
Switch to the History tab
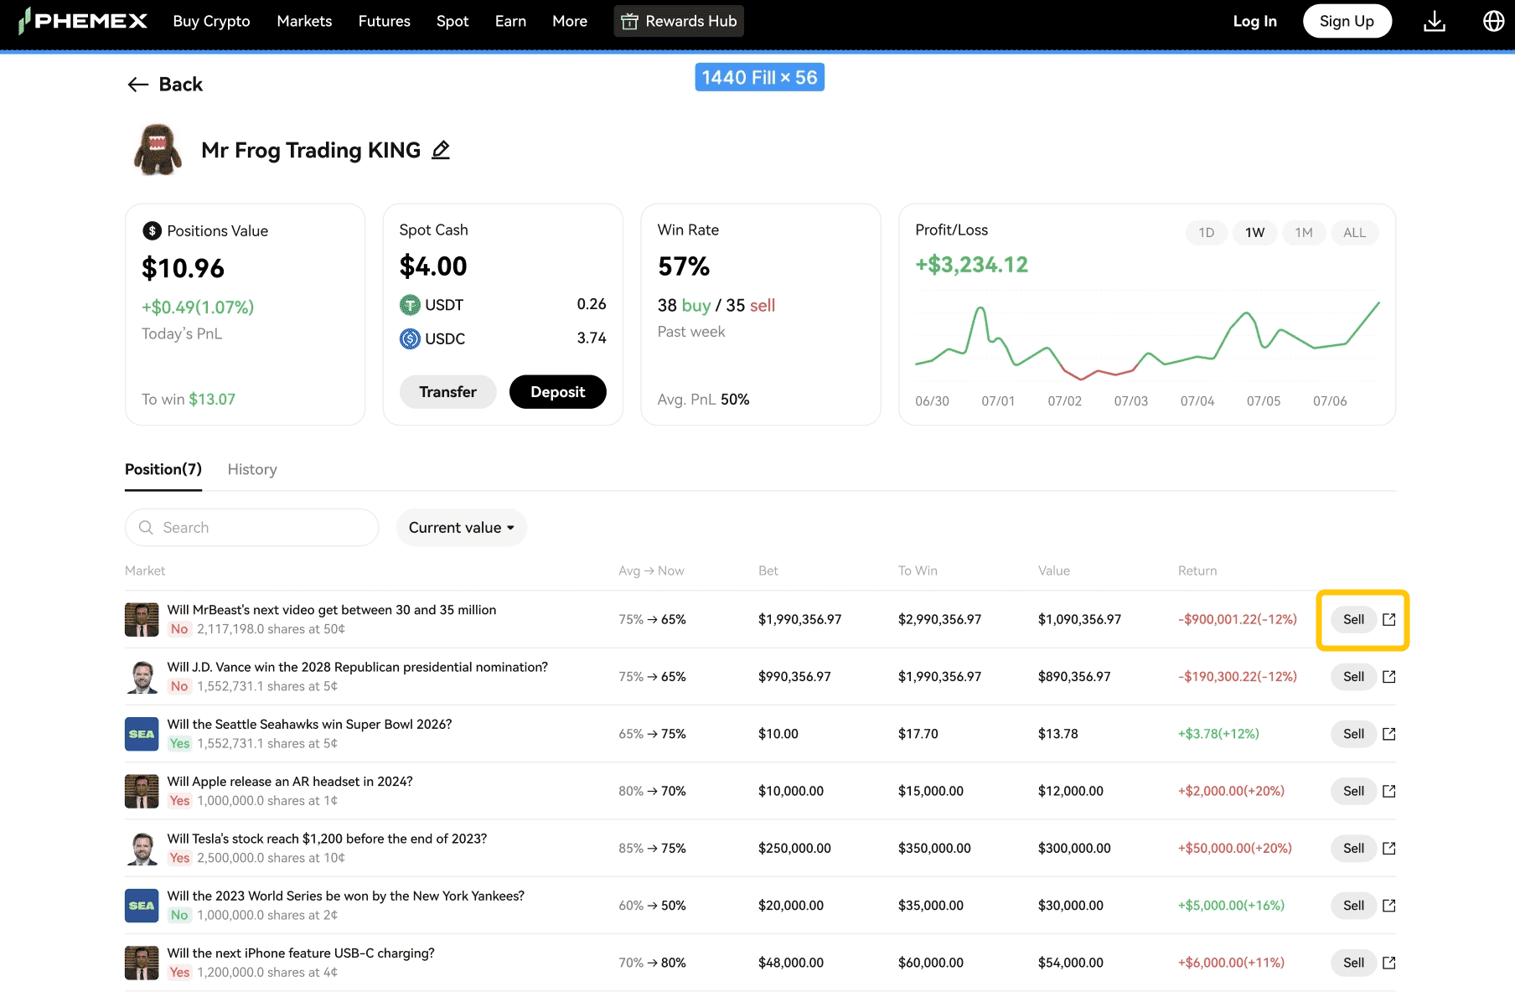pos(252,469)
